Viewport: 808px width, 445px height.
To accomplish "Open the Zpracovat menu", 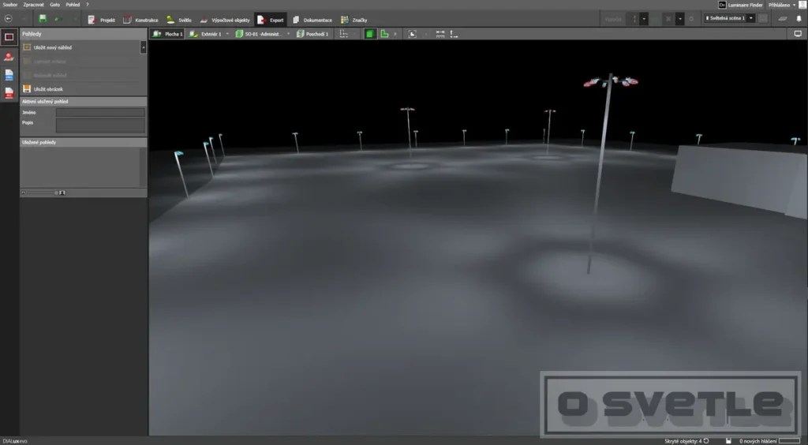I will [33, 5].
